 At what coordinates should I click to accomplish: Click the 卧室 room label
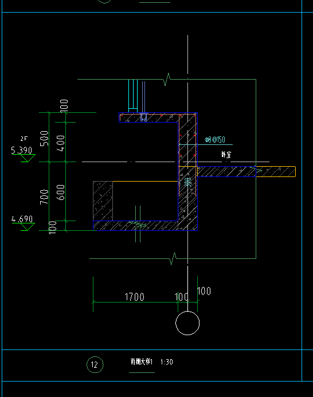(226, 155)
